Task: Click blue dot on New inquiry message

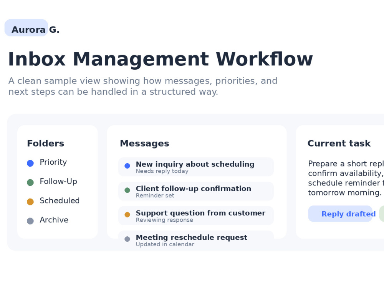Action: point(127,166)
